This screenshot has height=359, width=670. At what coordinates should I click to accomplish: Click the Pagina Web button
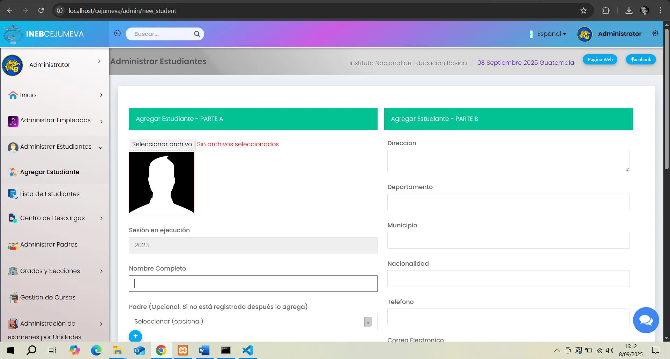pos(600,60)
